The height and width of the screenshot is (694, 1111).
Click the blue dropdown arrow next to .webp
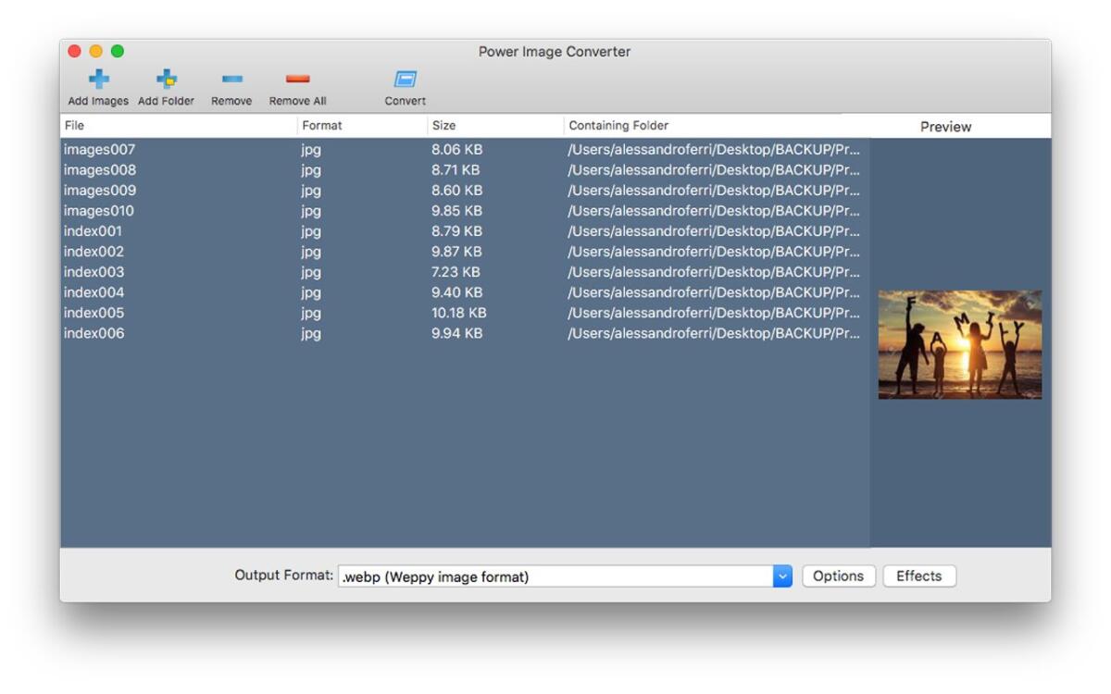tap(783, 575)
